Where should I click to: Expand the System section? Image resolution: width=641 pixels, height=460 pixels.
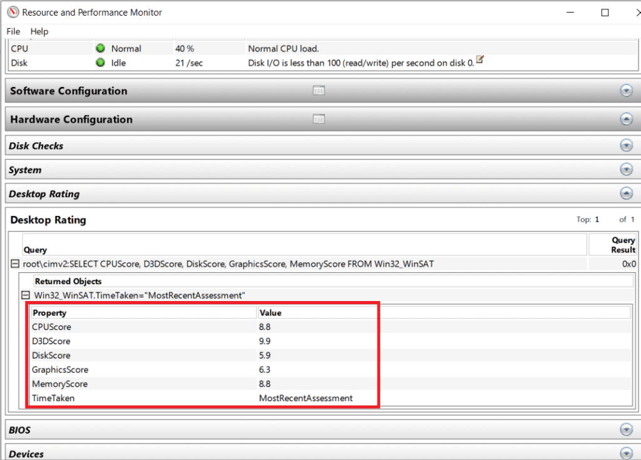tap(626, 169)
